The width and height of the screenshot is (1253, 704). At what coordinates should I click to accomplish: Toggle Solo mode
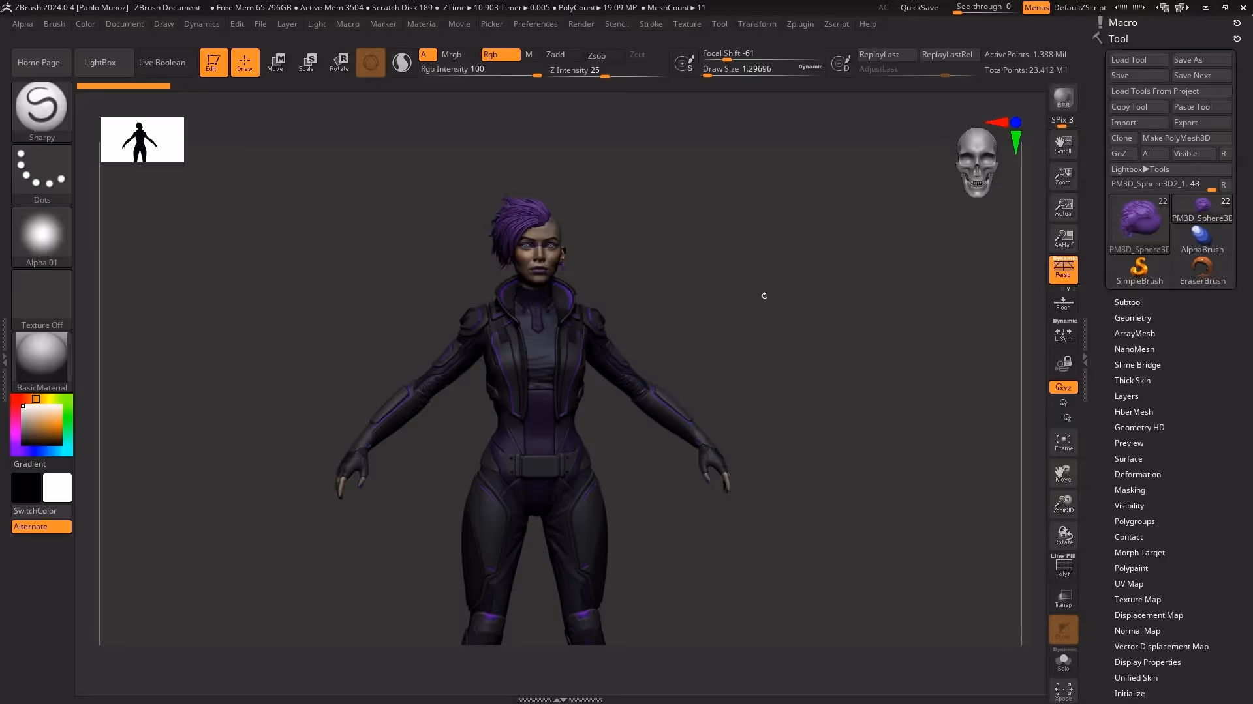[x=1063, y=661]
